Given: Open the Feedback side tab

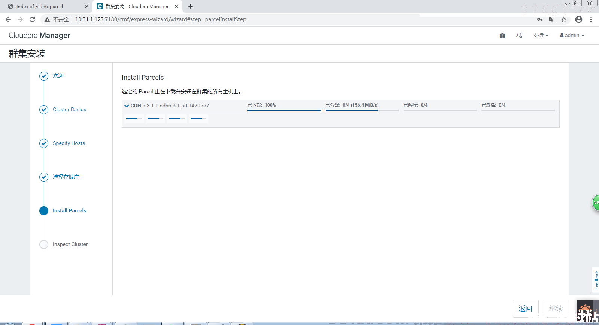Looking at the screenshot, I should click(596, 280).
